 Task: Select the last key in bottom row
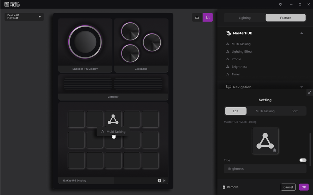point(150,160)
